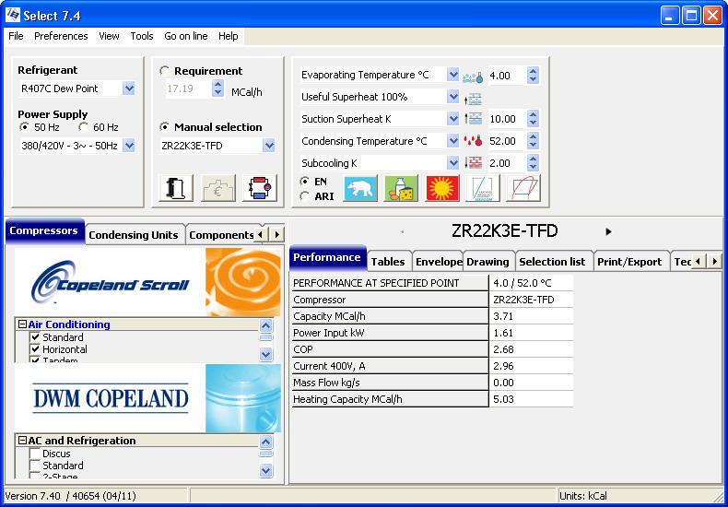
Task: Uncheck the Horizontal air conditioning checkbox
Action: [35, 349]
